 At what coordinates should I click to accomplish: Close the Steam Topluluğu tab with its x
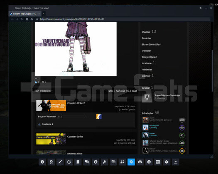click(39, 14)
